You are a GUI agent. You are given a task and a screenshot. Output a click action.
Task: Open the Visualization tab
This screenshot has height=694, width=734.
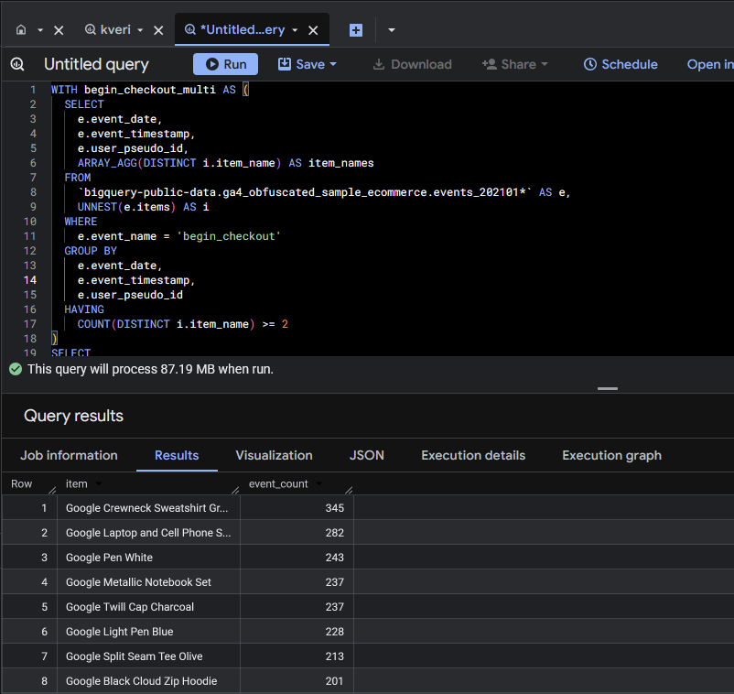[x=274, y=455]
